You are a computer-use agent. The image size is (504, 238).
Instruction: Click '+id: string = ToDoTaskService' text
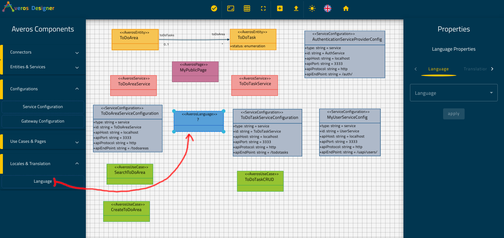(257, 131)
